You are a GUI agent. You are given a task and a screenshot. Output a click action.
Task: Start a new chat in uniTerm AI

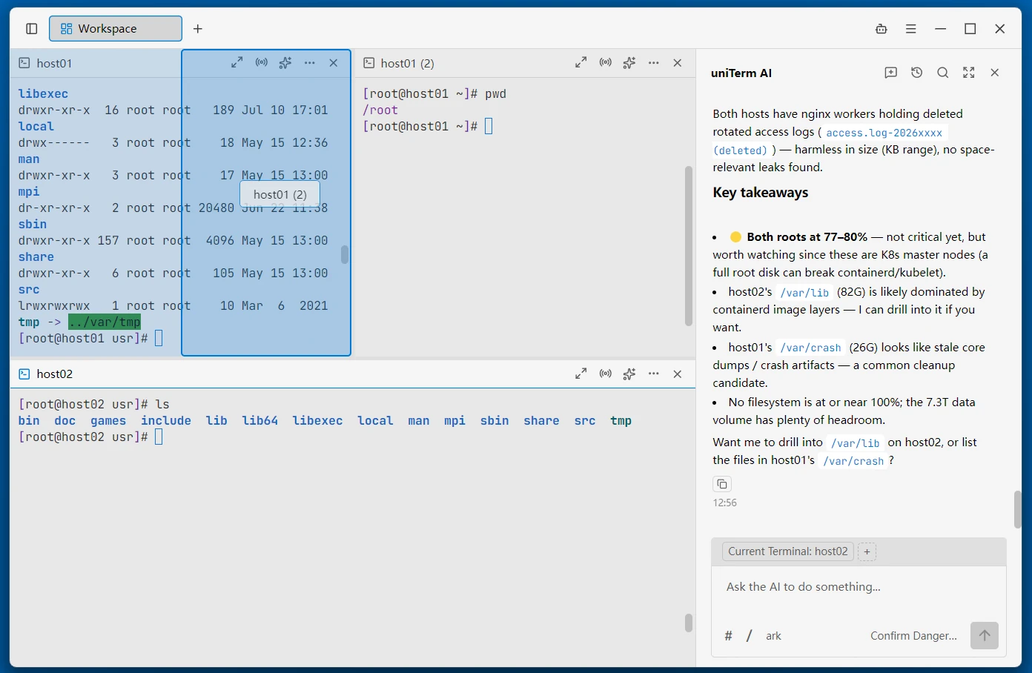(891, 73)
